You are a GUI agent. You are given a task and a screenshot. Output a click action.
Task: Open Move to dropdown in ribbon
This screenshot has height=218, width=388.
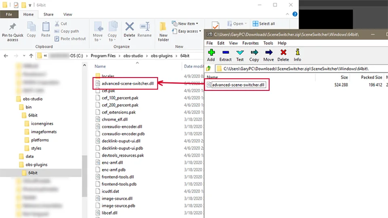[x=98, y=31]
